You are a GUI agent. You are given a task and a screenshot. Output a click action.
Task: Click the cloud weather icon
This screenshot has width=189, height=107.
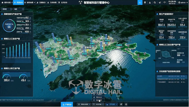[164, 3]
